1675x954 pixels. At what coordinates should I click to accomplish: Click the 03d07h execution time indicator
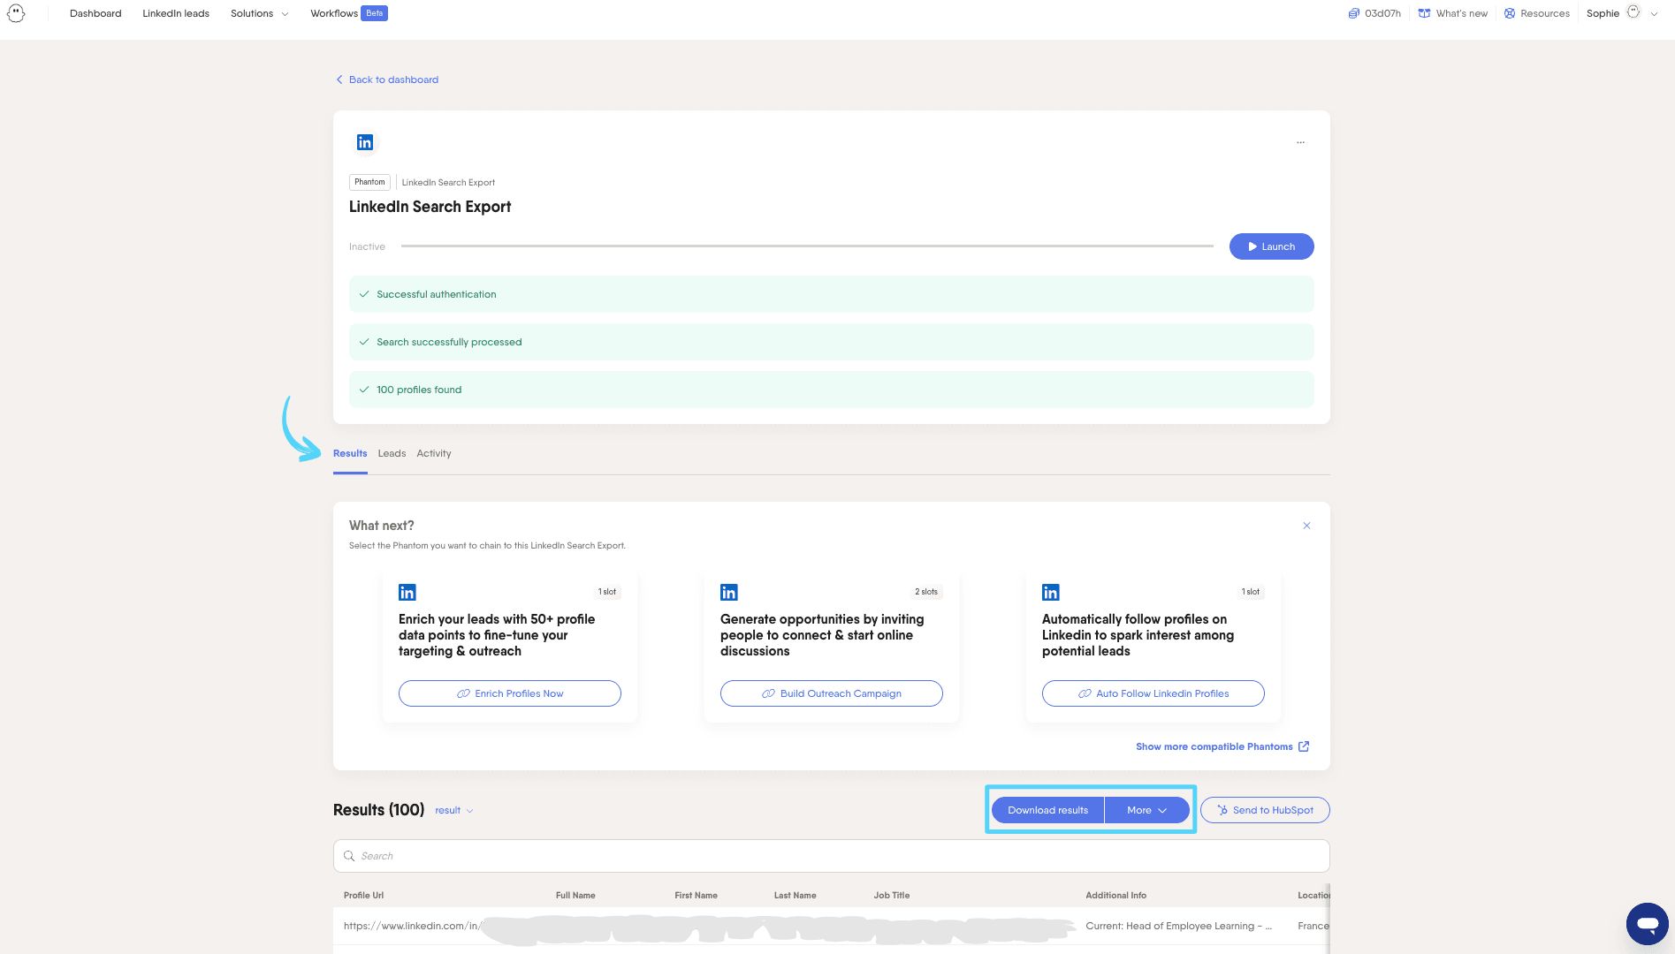pos(1374,13)
